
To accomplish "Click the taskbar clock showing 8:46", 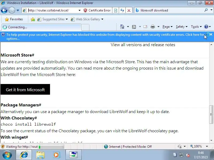I will click(201, 155).
